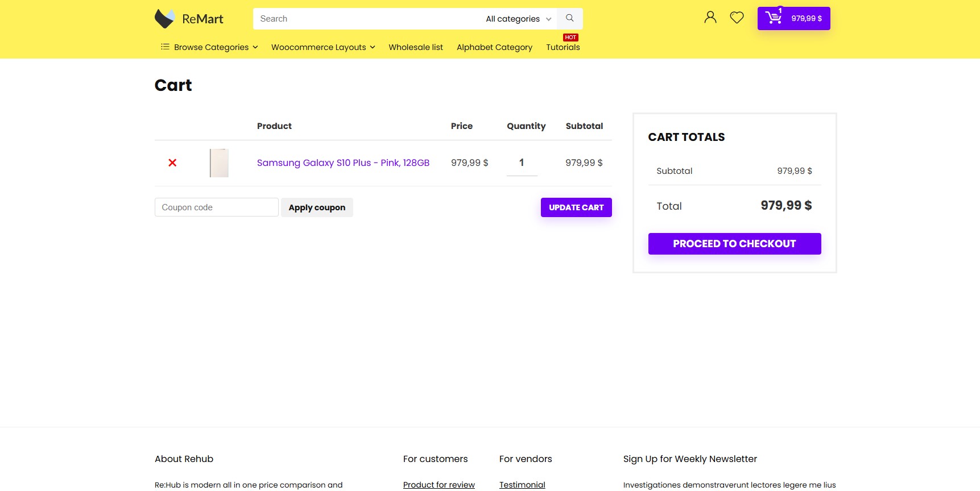980x491 pixels.
Task: Open Product for review footer link
Action: click(x=439, y=485)
